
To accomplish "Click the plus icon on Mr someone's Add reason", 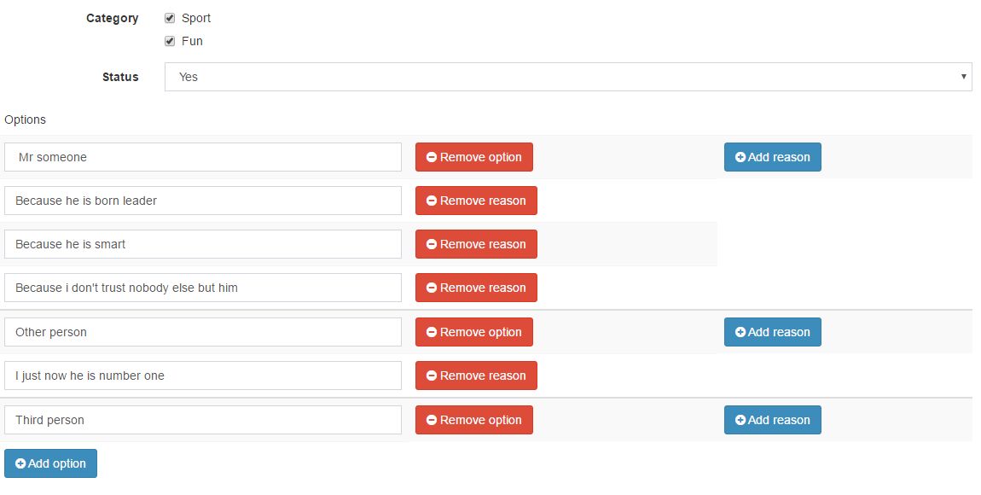I will (x=740, y=157).
